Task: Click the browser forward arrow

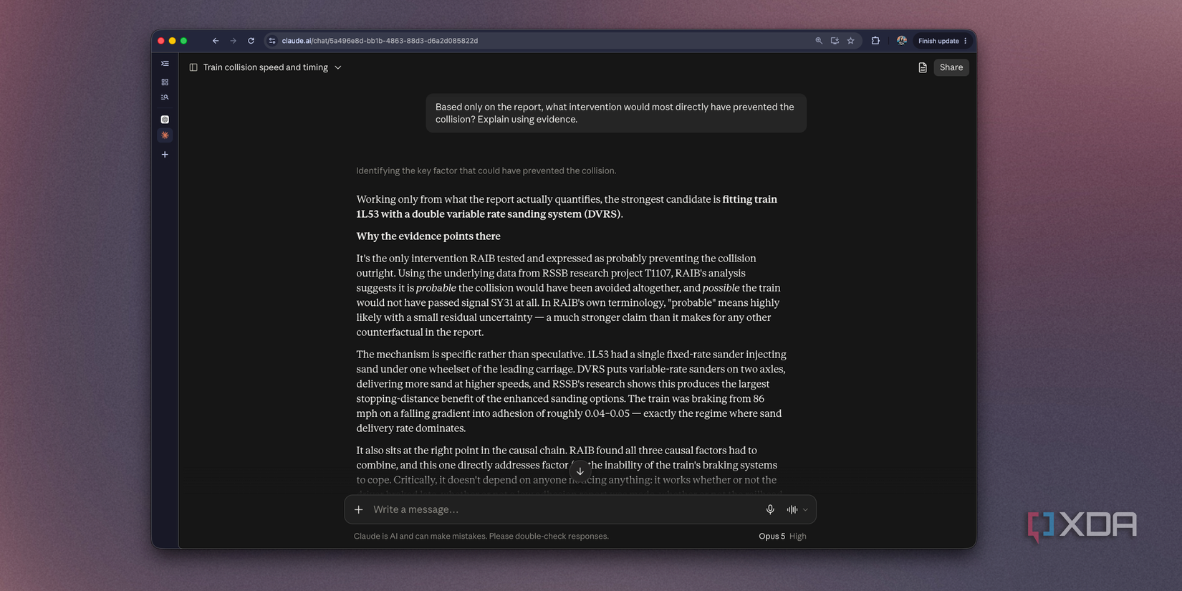Action: pyautogui.click(x=233, y=41)
